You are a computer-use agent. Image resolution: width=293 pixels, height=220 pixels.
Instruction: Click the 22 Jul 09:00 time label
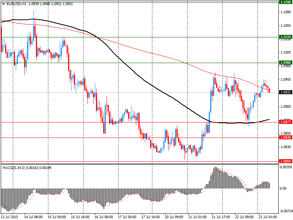tap(244, 217)
